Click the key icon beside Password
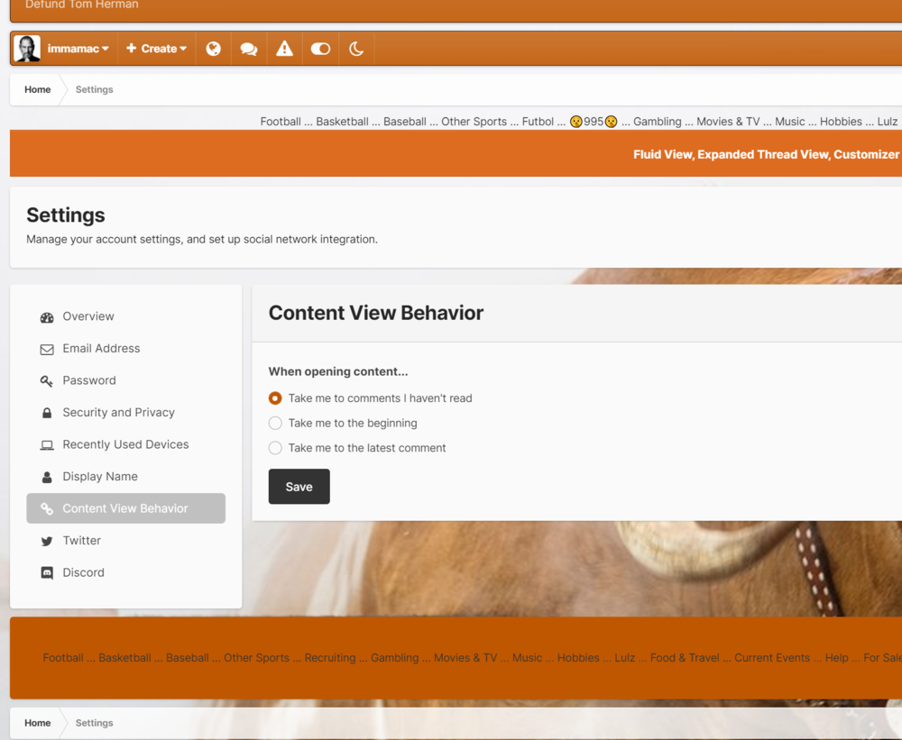 pyautogui.click(x=47, y=381)
